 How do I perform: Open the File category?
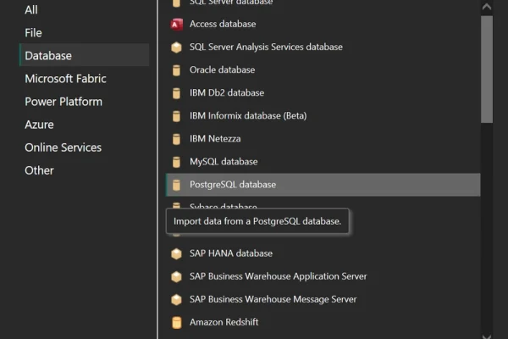click(x=33, y=33)
